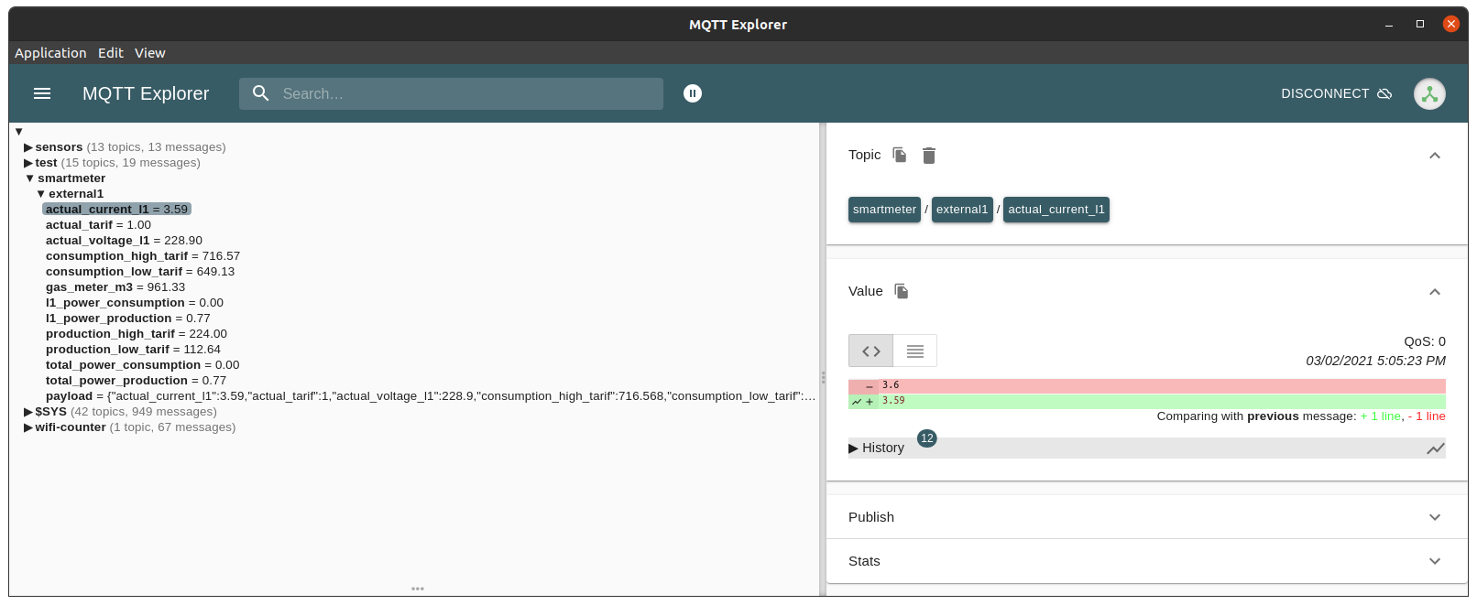Click the DISCONNECT button

click(x=1336, y=93)
